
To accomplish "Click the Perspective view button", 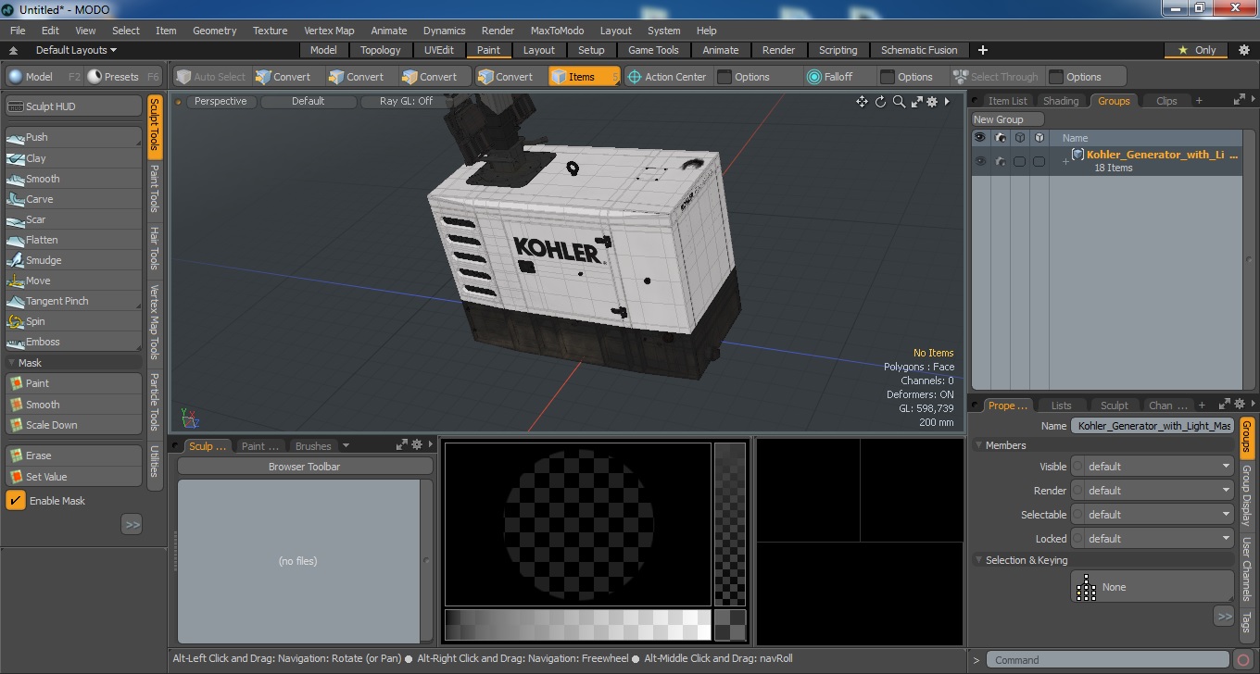I will tap(220, 102).
